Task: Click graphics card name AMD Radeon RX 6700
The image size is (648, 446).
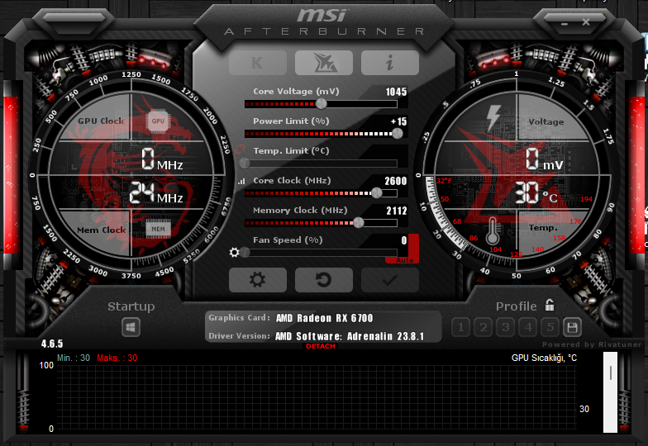Action: 324,318
